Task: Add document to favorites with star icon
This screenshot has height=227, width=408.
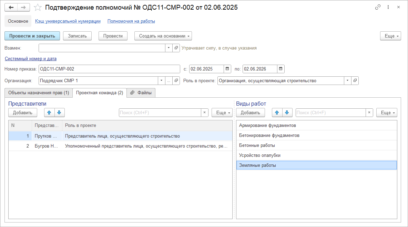Action: coord(38,7)
